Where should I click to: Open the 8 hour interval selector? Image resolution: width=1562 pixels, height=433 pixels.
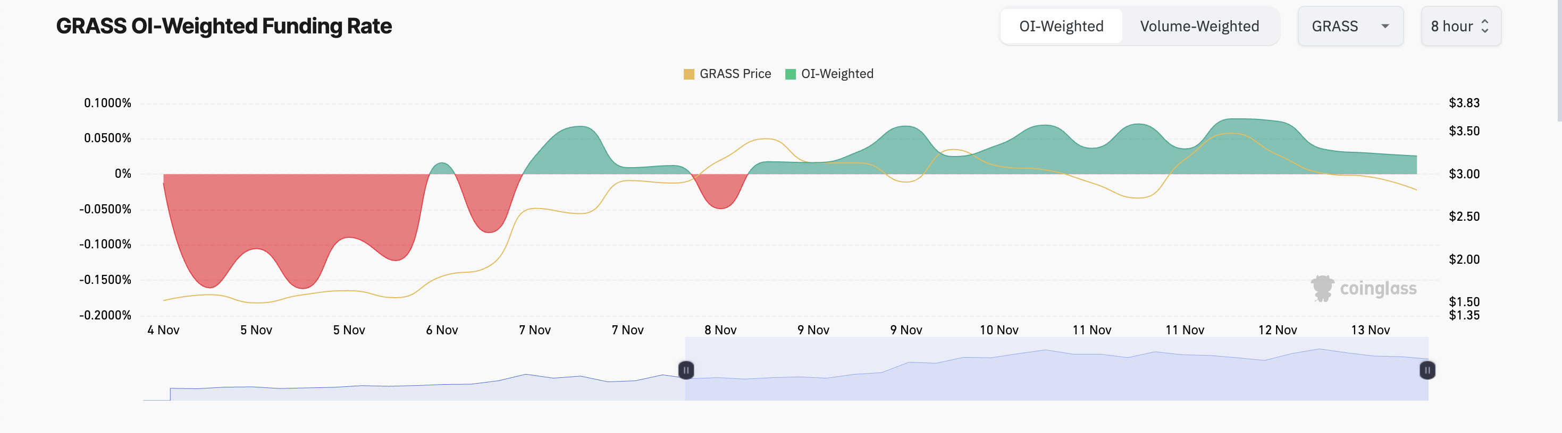pos(1461,26)
